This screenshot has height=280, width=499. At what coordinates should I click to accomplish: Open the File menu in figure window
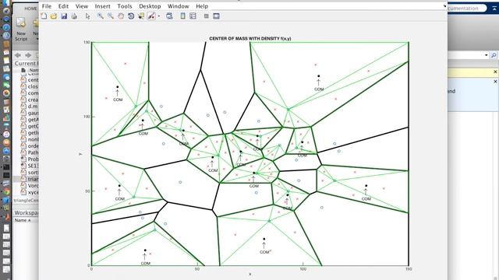pyautogui.click(x=47, y=6)
